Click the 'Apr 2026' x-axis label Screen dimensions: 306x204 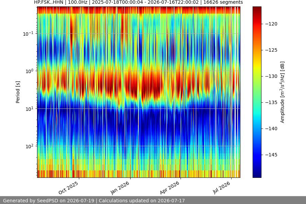170,188
